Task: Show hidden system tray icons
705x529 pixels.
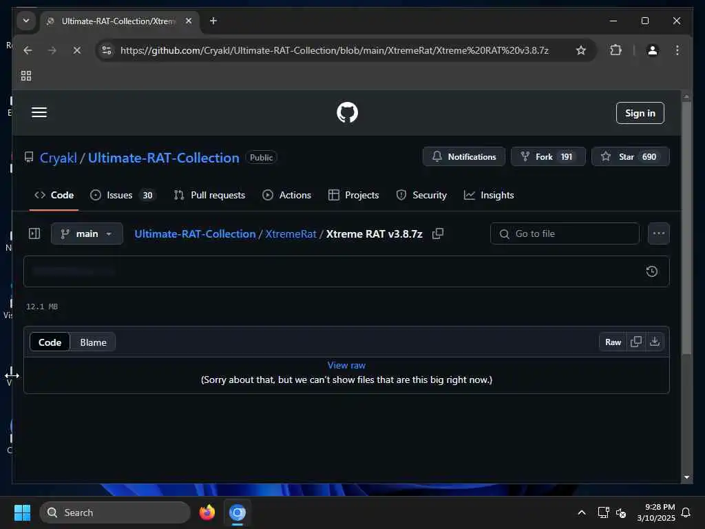Action: click(x=581, y=512)
